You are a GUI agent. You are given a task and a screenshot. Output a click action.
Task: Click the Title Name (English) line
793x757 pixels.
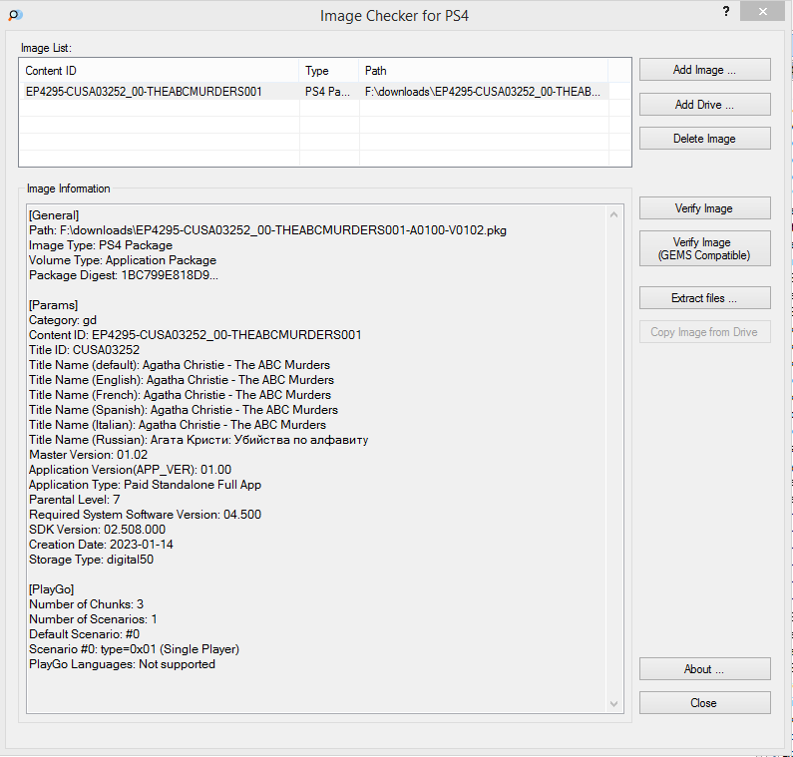[182, 380]
